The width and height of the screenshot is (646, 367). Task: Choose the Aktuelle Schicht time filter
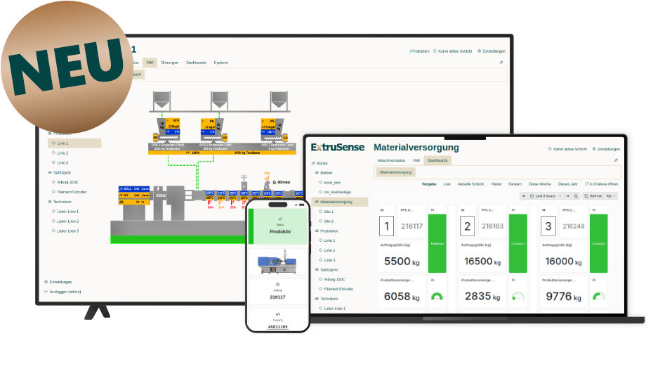click(471, 184)
